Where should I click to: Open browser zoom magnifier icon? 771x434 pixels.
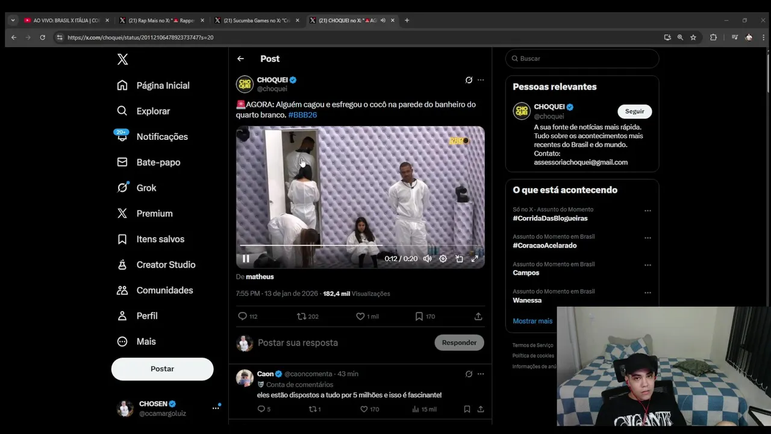coord(680,37)
